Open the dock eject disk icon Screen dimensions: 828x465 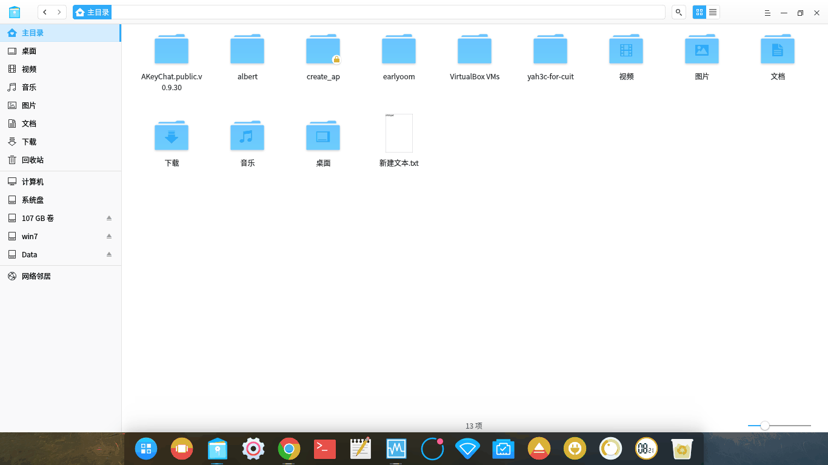click(539, 449)
